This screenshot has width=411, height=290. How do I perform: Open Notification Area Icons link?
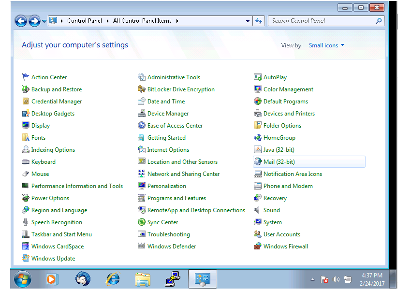coord(293,174)
